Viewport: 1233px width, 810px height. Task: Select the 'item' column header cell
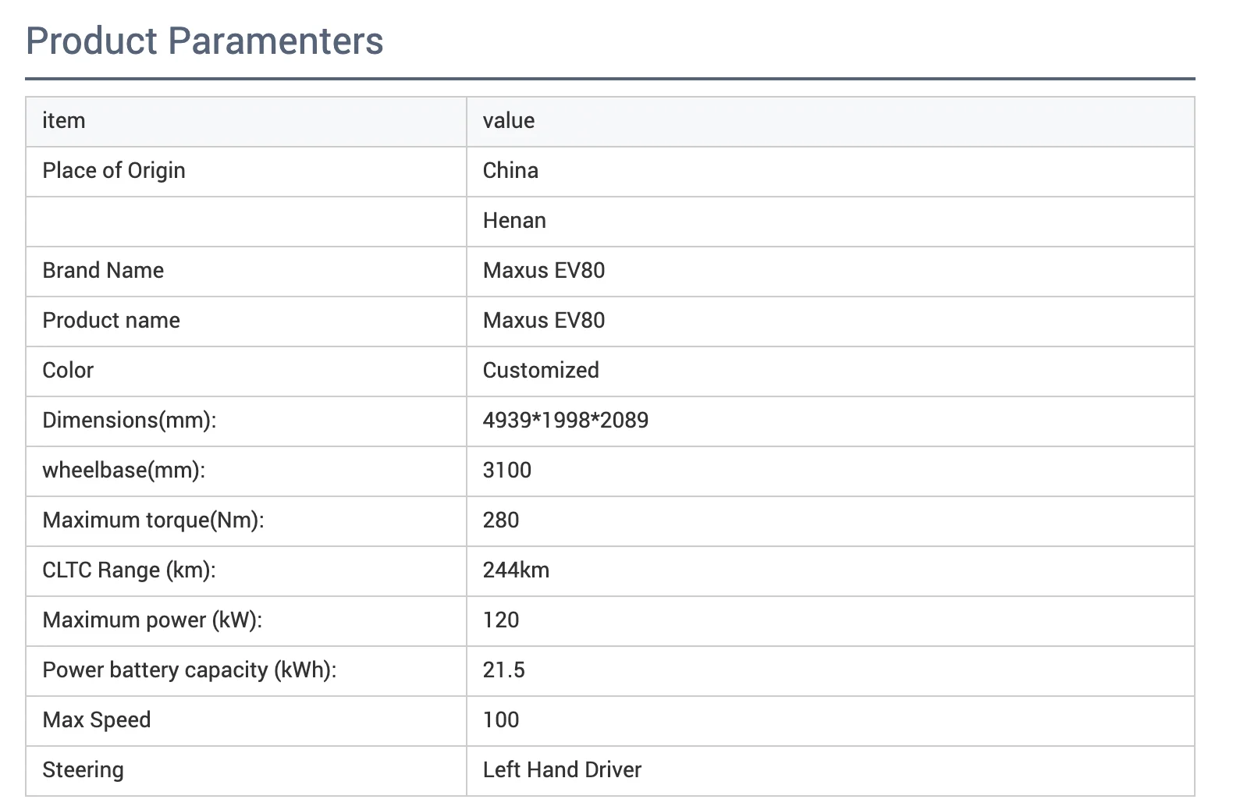click(64, 121)
